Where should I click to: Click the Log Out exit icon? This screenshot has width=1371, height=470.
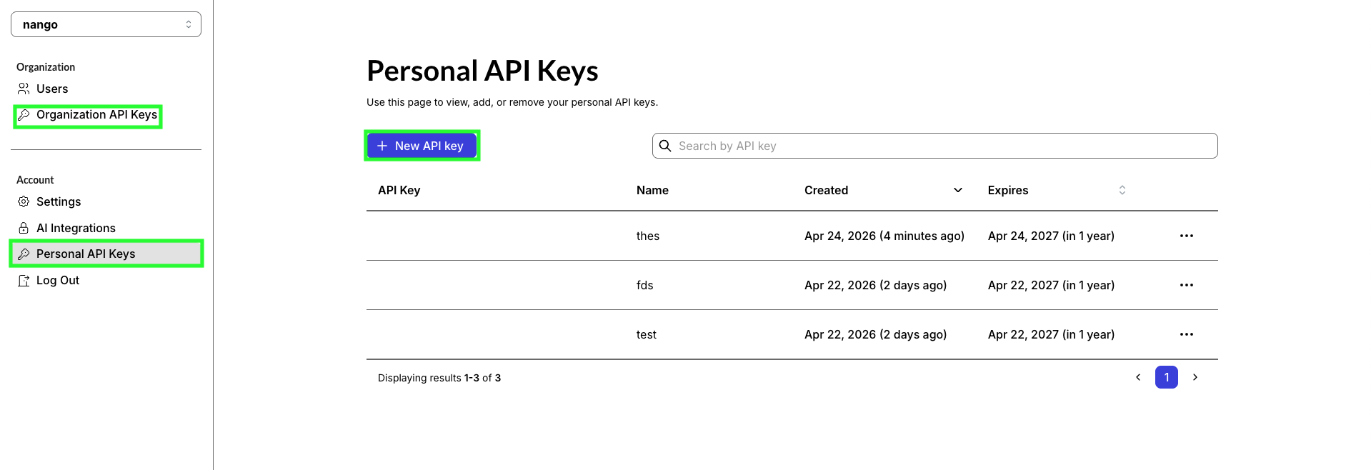pos(24,280)
